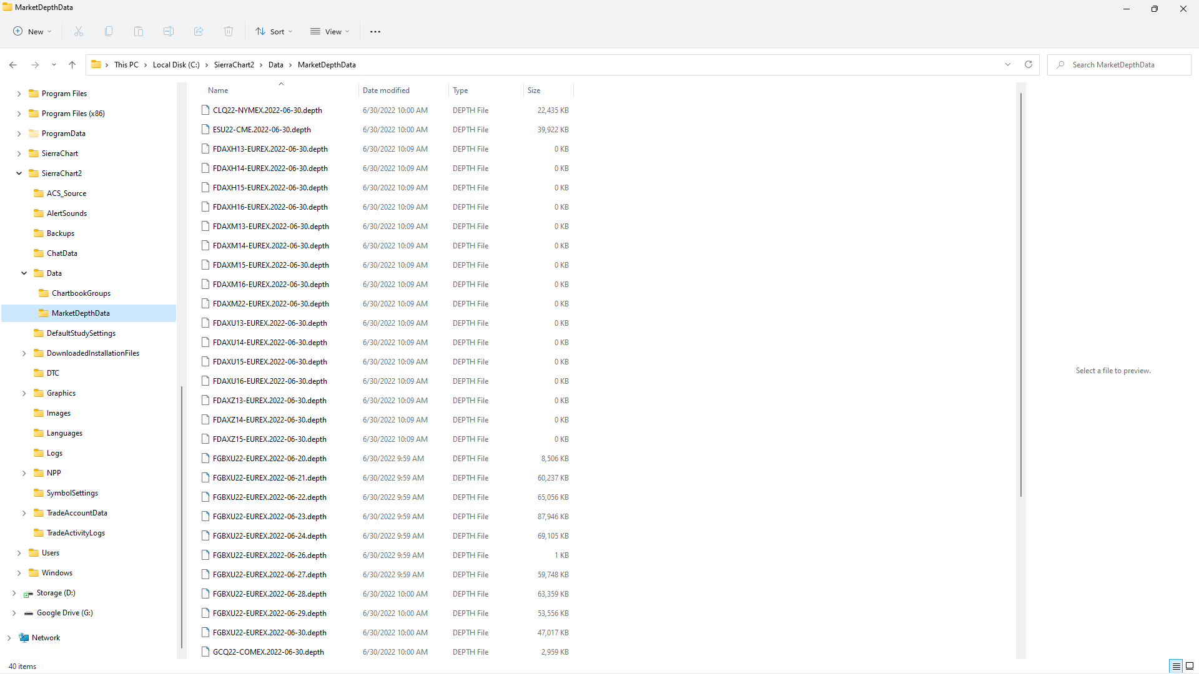Open the View menu
This screenshot has width=1199, height=674.
point(330,32)
